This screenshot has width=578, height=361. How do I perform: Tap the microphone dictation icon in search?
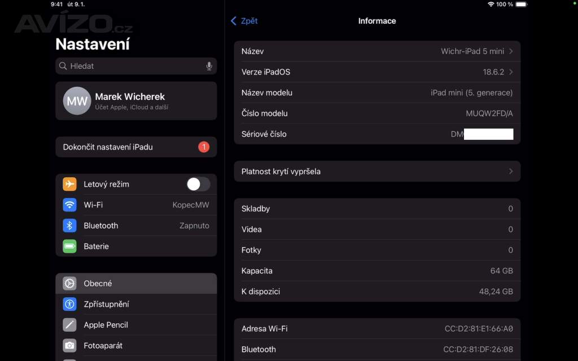coord(209,66)
